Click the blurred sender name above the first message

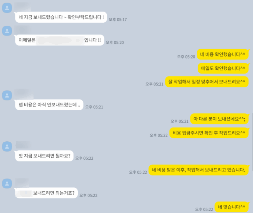click(22, 6)
